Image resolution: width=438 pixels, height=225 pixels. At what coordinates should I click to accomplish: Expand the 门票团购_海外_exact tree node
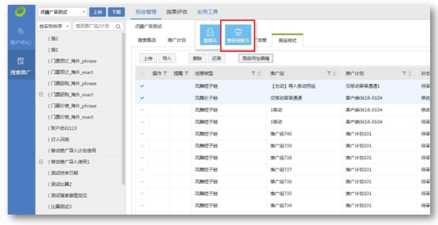tap(41, 95)
